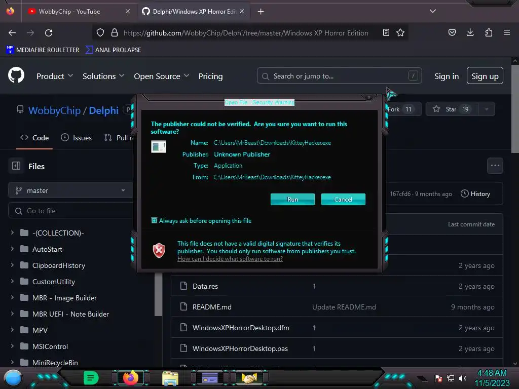This screenshot has width=519, height=389.
Task: Click the GitHub octocat logo
Action: tap(16, 75)
